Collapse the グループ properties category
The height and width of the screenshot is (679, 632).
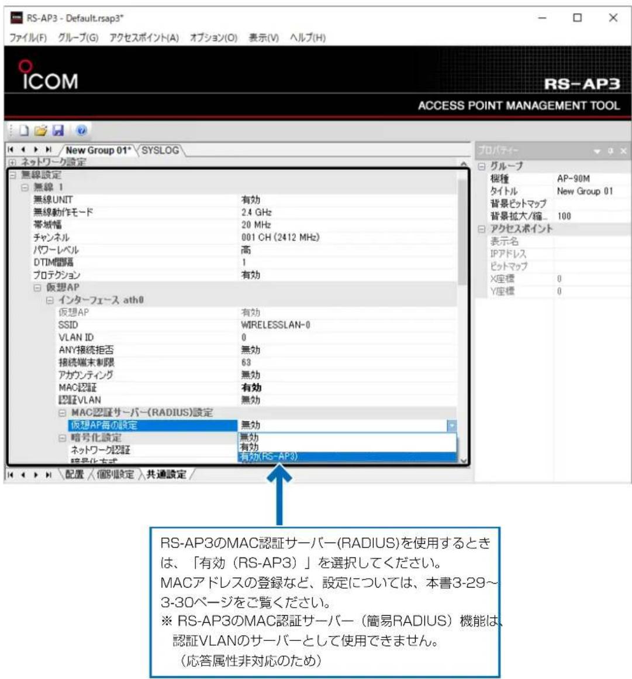[482, 167]
